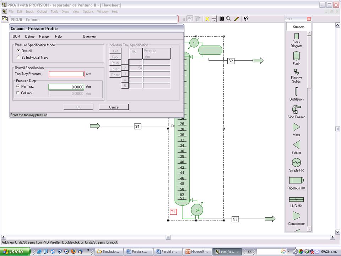The width and height of the screenshot is (341, 256).
Task: Choose the Simple HX unit icon
Action: pyautogui.click(x=296, y=162)
